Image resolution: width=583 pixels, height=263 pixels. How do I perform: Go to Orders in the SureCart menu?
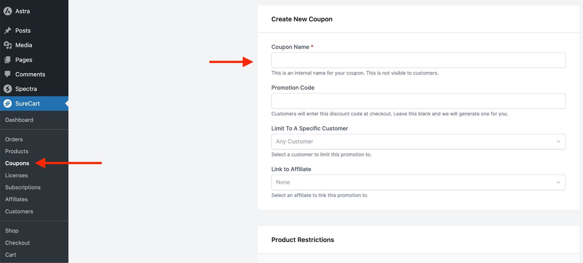(14, 139)
